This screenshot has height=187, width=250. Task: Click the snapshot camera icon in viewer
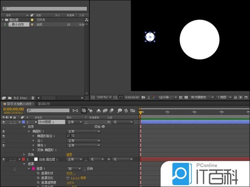click(143, 97)
